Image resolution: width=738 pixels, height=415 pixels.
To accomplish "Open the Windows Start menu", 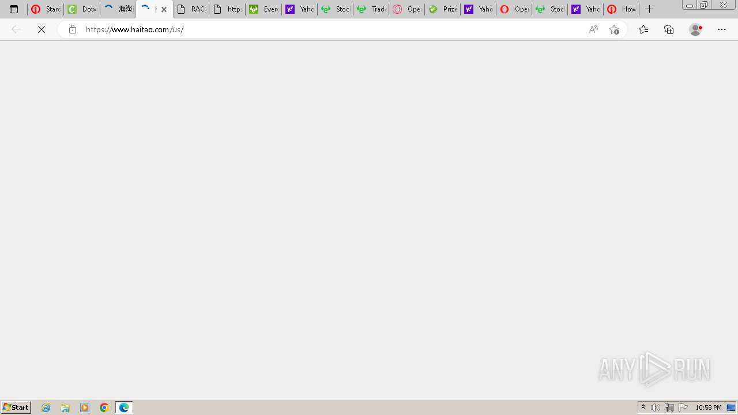I will (16, 408).
